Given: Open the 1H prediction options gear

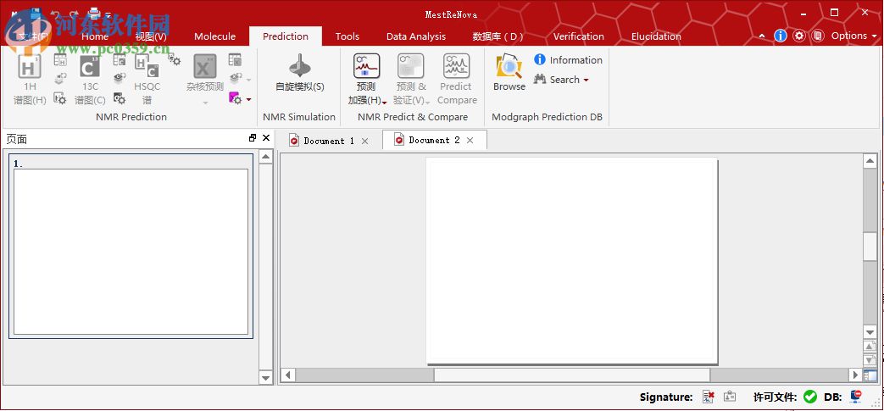Looking at the screenshot, I should pyautogui.click(x=60, y=98).
